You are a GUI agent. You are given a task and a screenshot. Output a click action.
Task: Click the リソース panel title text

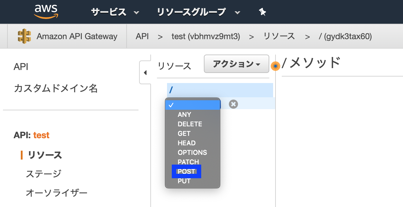pos(174,66)
